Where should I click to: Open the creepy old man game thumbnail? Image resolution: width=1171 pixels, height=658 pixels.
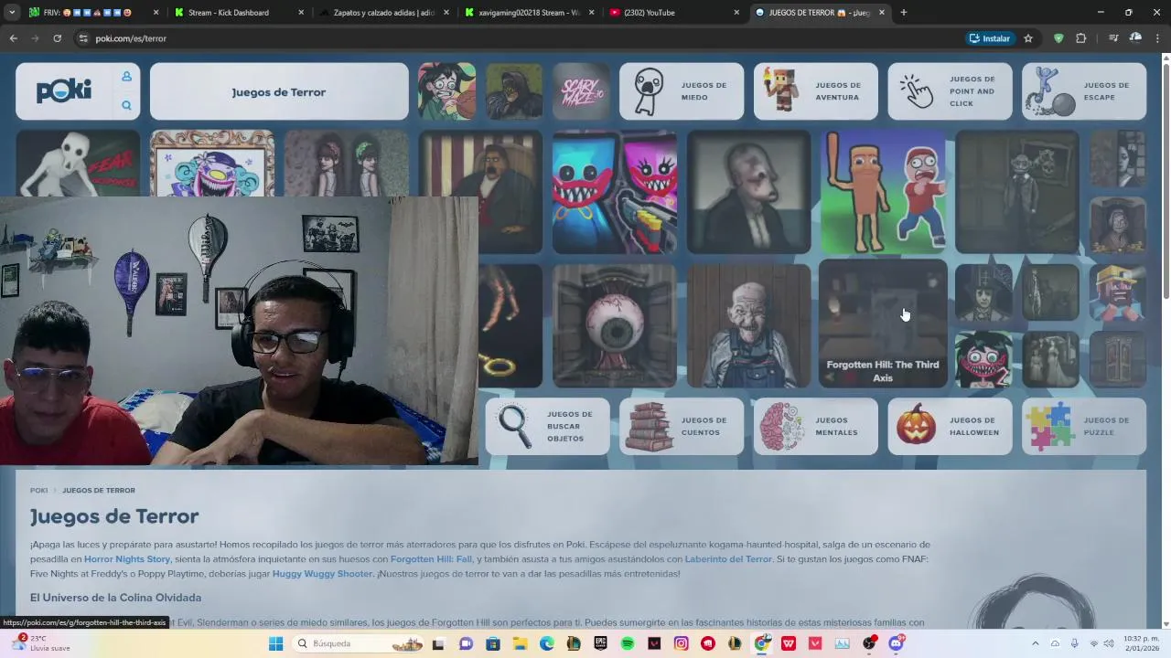[x=748, y=326]
